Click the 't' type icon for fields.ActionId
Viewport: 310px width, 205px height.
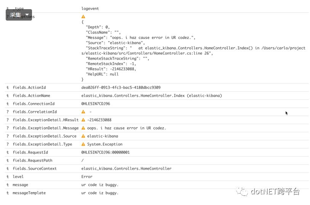(8, 88)
